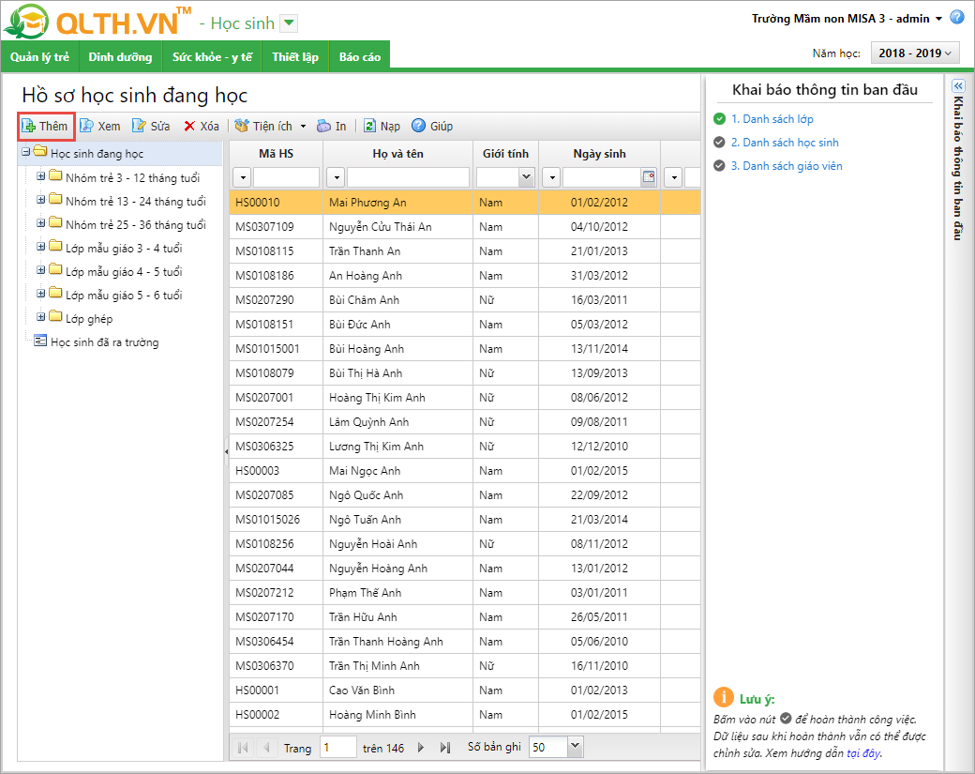Toggle the checkmark next to Danh sách giáo viên
Image resolution: width=975 pixels, height=774 pixels.
click(719, 166)
